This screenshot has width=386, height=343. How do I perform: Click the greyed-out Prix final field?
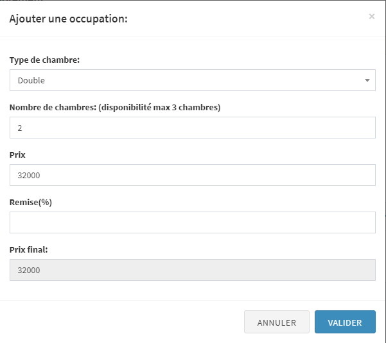click(192, 270)
